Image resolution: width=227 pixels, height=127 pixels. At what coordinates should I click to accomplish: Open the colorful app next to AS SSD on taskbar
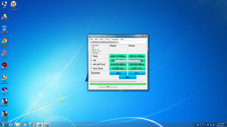tap(47, 125)
